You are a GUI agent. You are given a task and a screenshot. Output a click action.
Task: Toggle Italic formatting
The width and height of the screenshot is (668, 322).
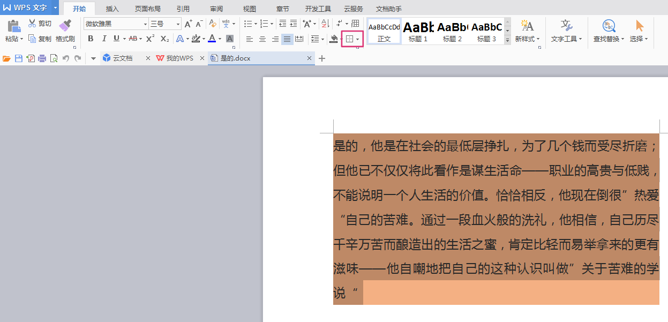pos(104,39)
